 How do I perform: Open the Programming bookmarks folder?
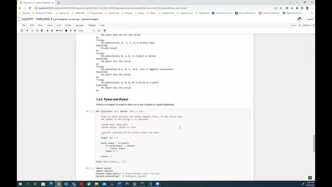tap(95, 13)
